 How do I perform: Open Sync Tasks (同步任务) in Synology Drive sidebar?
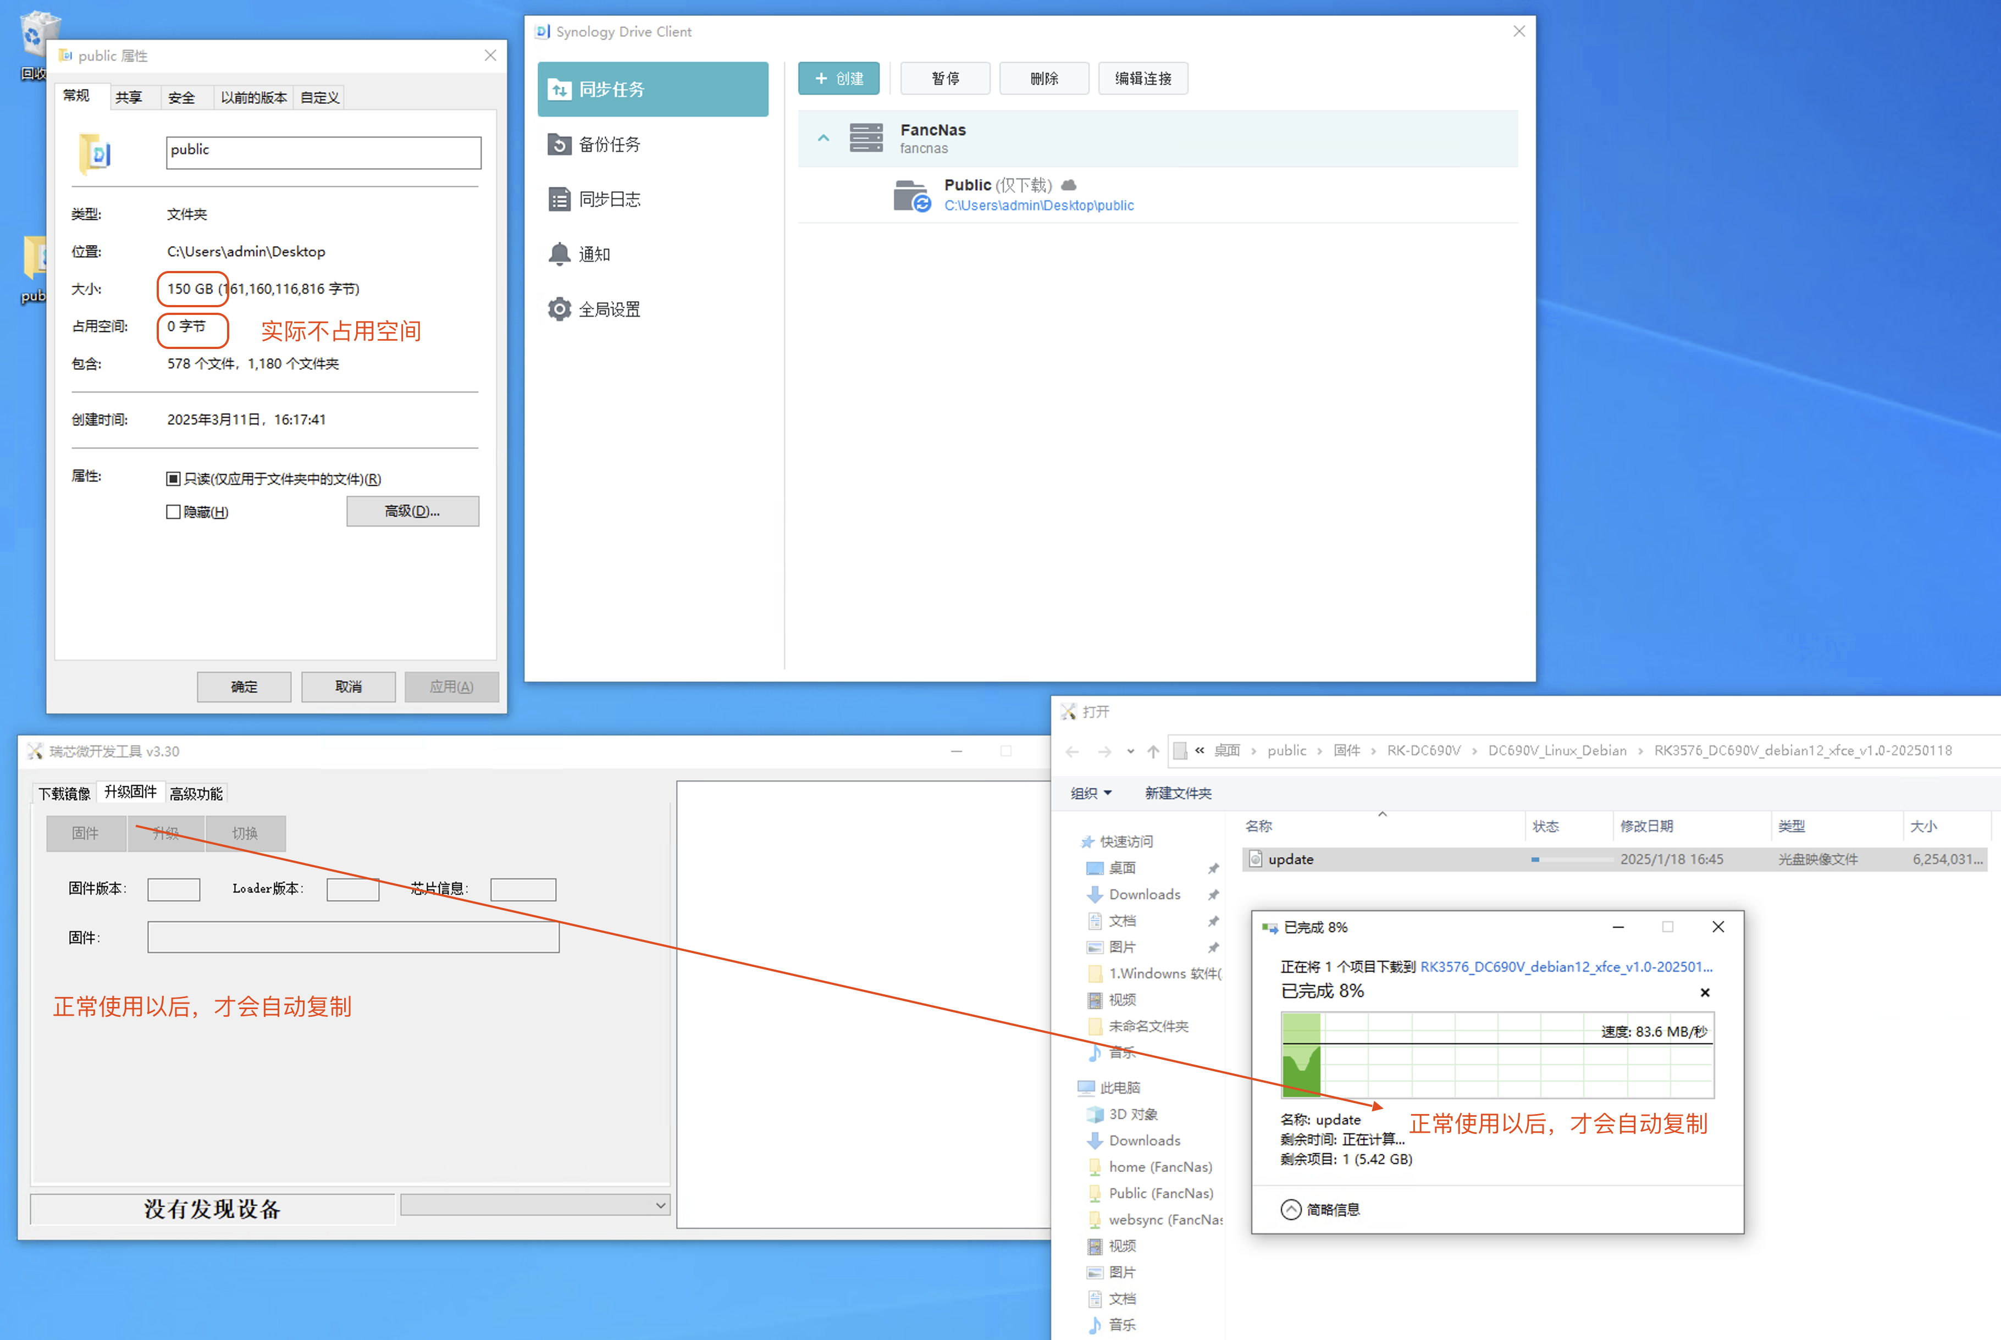coord(652,89)
